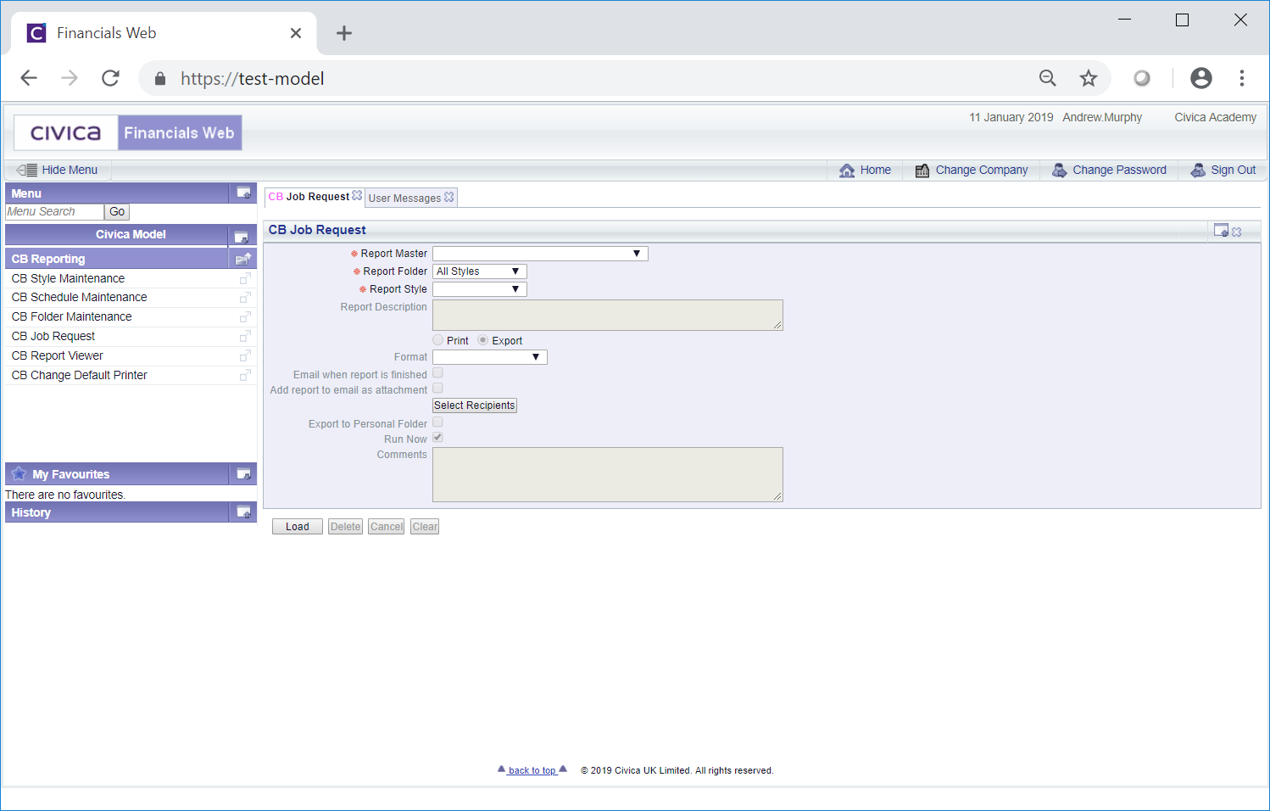
Task: Open CB Folder Maintenance menu item
Action: coord(71,317)
